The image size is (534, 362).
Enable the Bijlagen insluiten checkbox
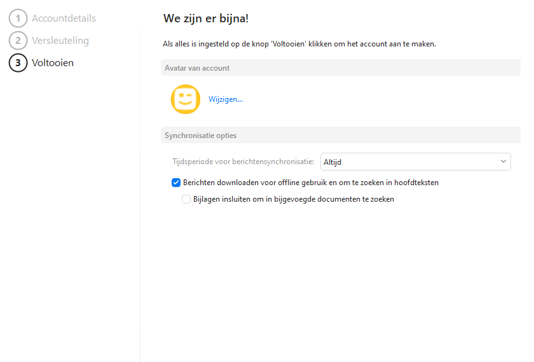point(186,199)
